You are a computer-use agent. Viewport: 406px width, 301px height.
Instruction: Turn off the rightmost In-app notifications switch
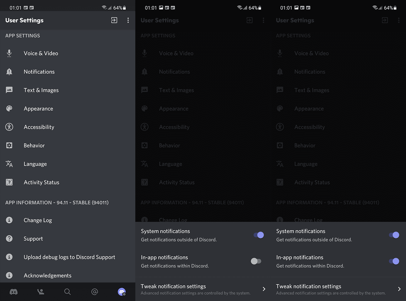(x=394, y=261)
